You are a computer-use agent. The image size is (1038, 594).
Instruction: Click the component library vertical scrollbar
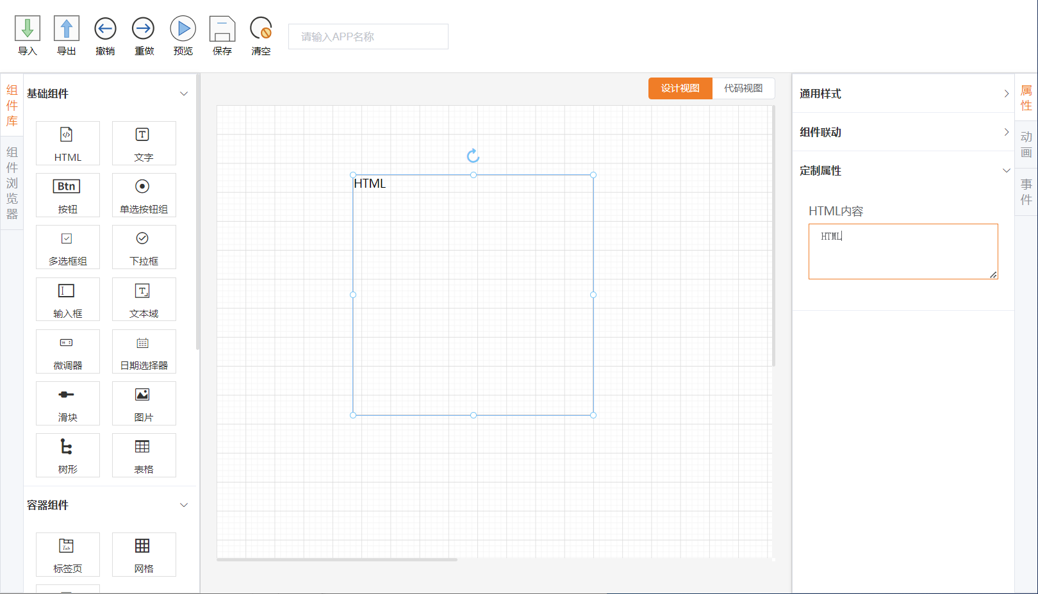(197, 211)
